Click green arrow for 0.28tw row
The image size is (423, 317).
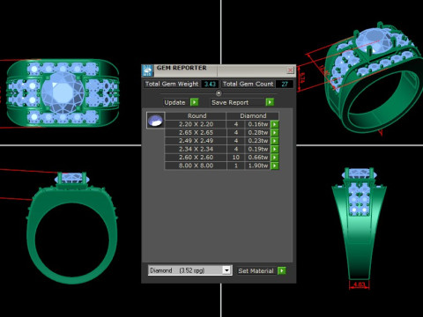point(274,132)
